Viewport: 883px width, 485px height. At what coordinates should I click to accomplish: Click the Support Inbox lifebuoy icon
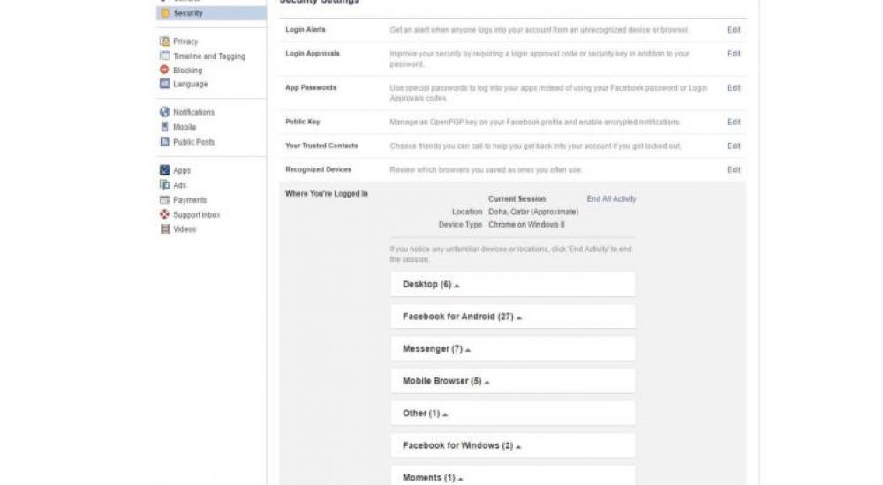coord(165,215)
